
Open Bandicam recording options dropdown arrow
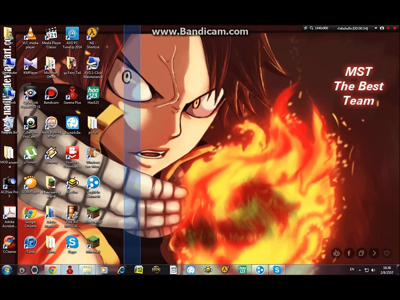(376, 28)
